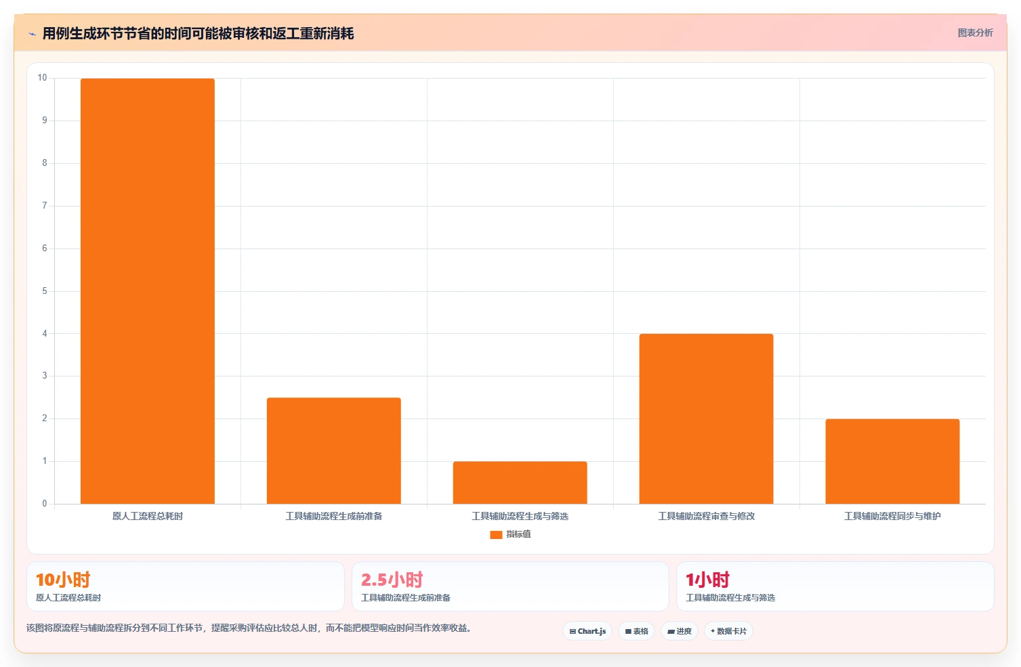Click y-axis tick label 10
Viewport: 1021px width, 667px height.
[x=43, y=78]
